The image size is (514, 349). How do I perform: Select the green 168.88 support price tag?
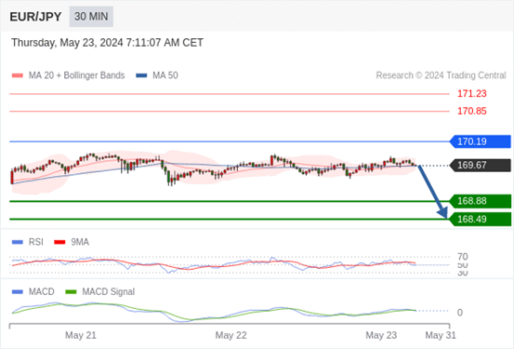pyautogui.click(x=481, y=201)
